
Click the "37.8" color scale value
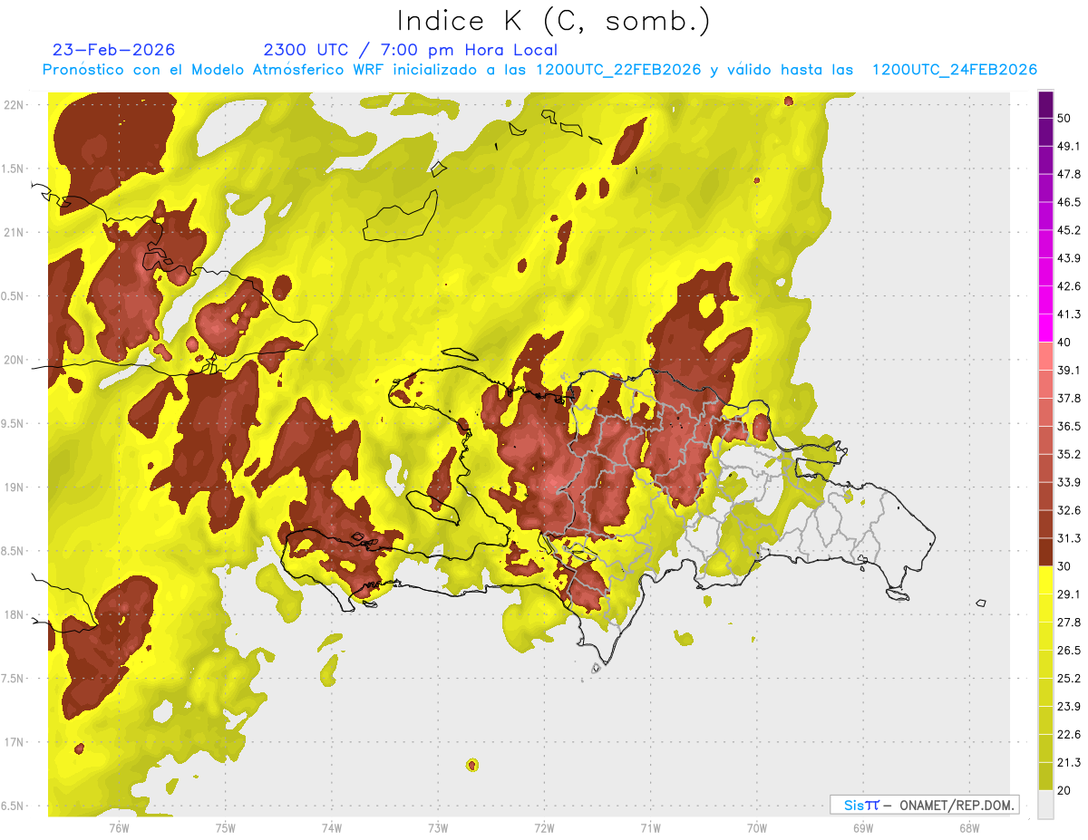[1069, 398]
